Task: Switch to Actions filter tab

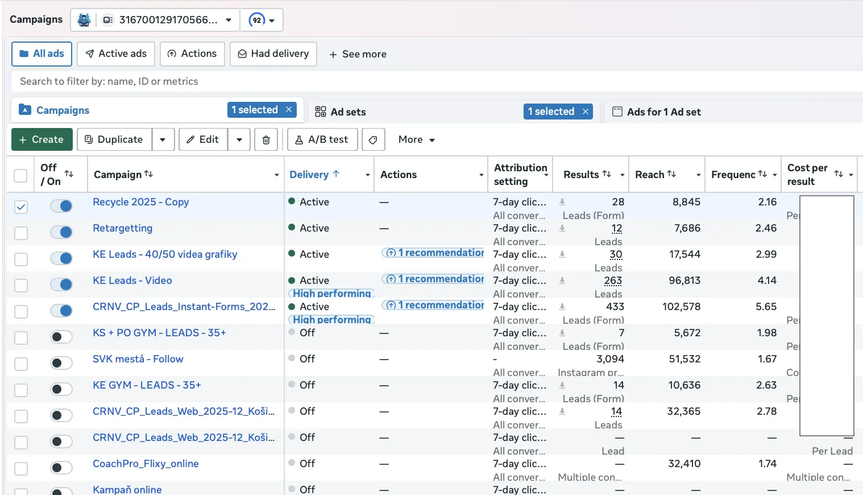Action: click(192, 53)
